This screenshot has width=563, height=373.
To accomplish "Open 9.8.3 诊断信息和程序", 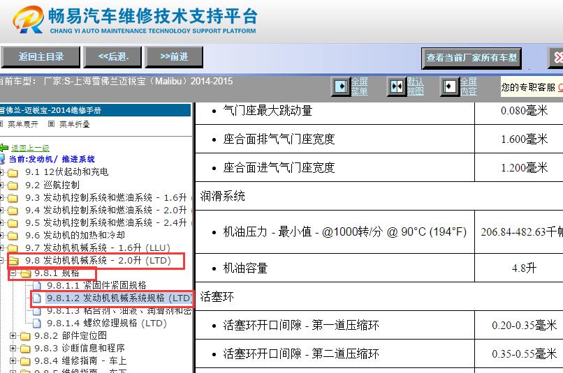I will (80, 349).
